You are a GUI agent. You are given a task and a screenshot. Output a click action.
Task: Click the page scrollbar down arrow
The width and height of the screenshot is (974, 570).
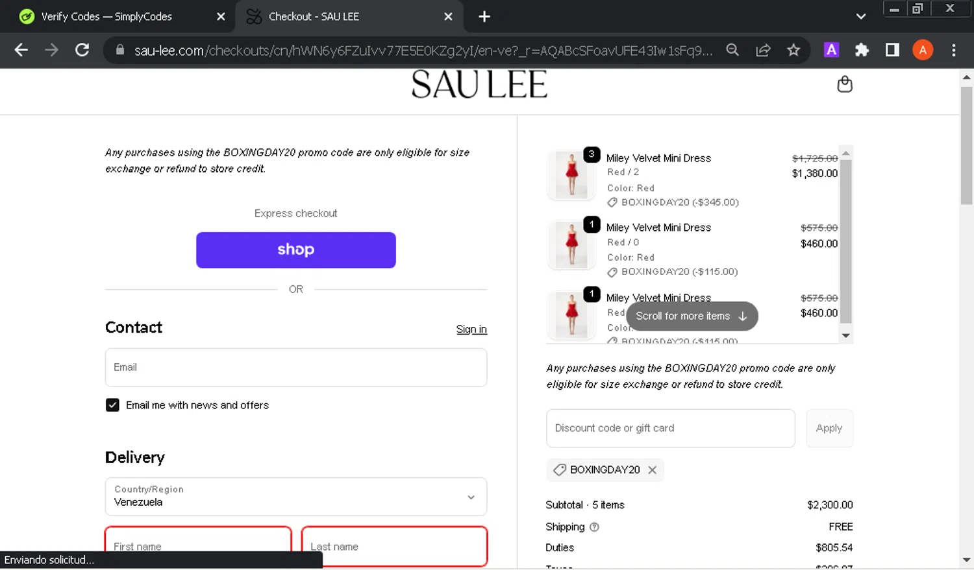click(x=966, y=560)
